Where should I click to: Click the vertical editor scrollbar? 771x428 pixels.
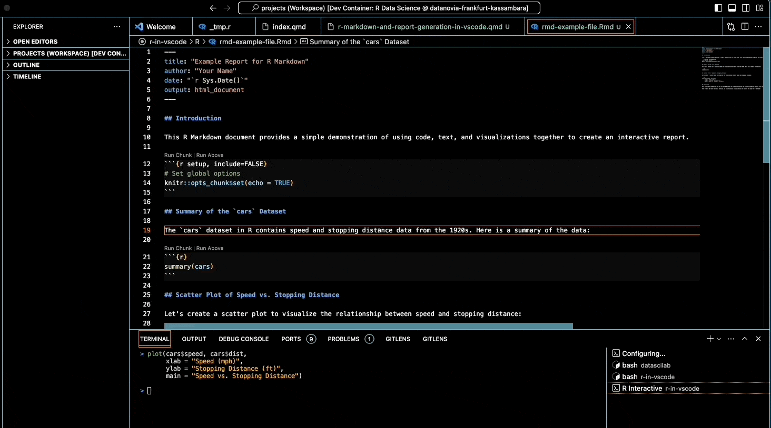tap(766, 105)
